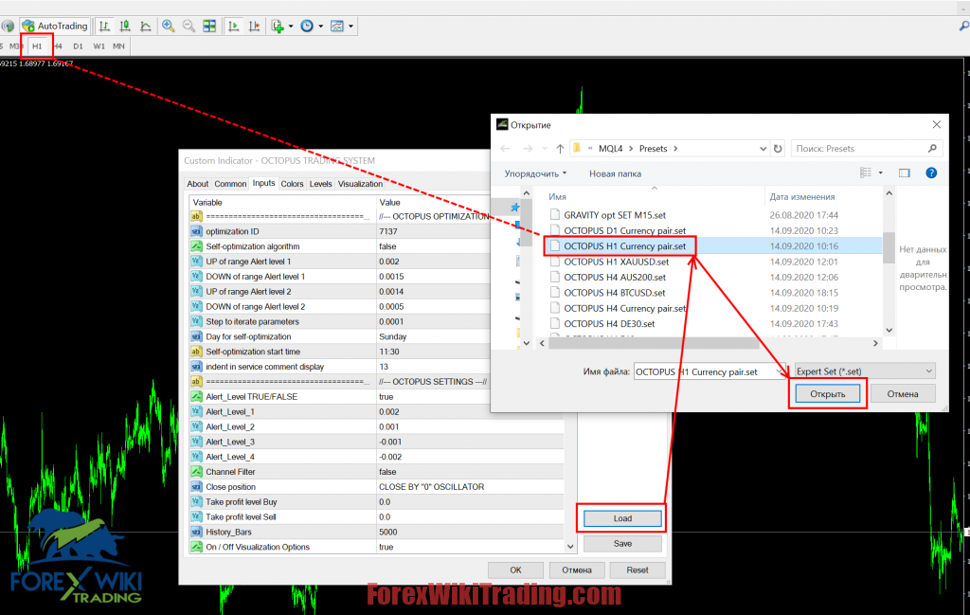Select the W1 timeframe
This screenshot has height=615, width=970.
coord(99,46)
